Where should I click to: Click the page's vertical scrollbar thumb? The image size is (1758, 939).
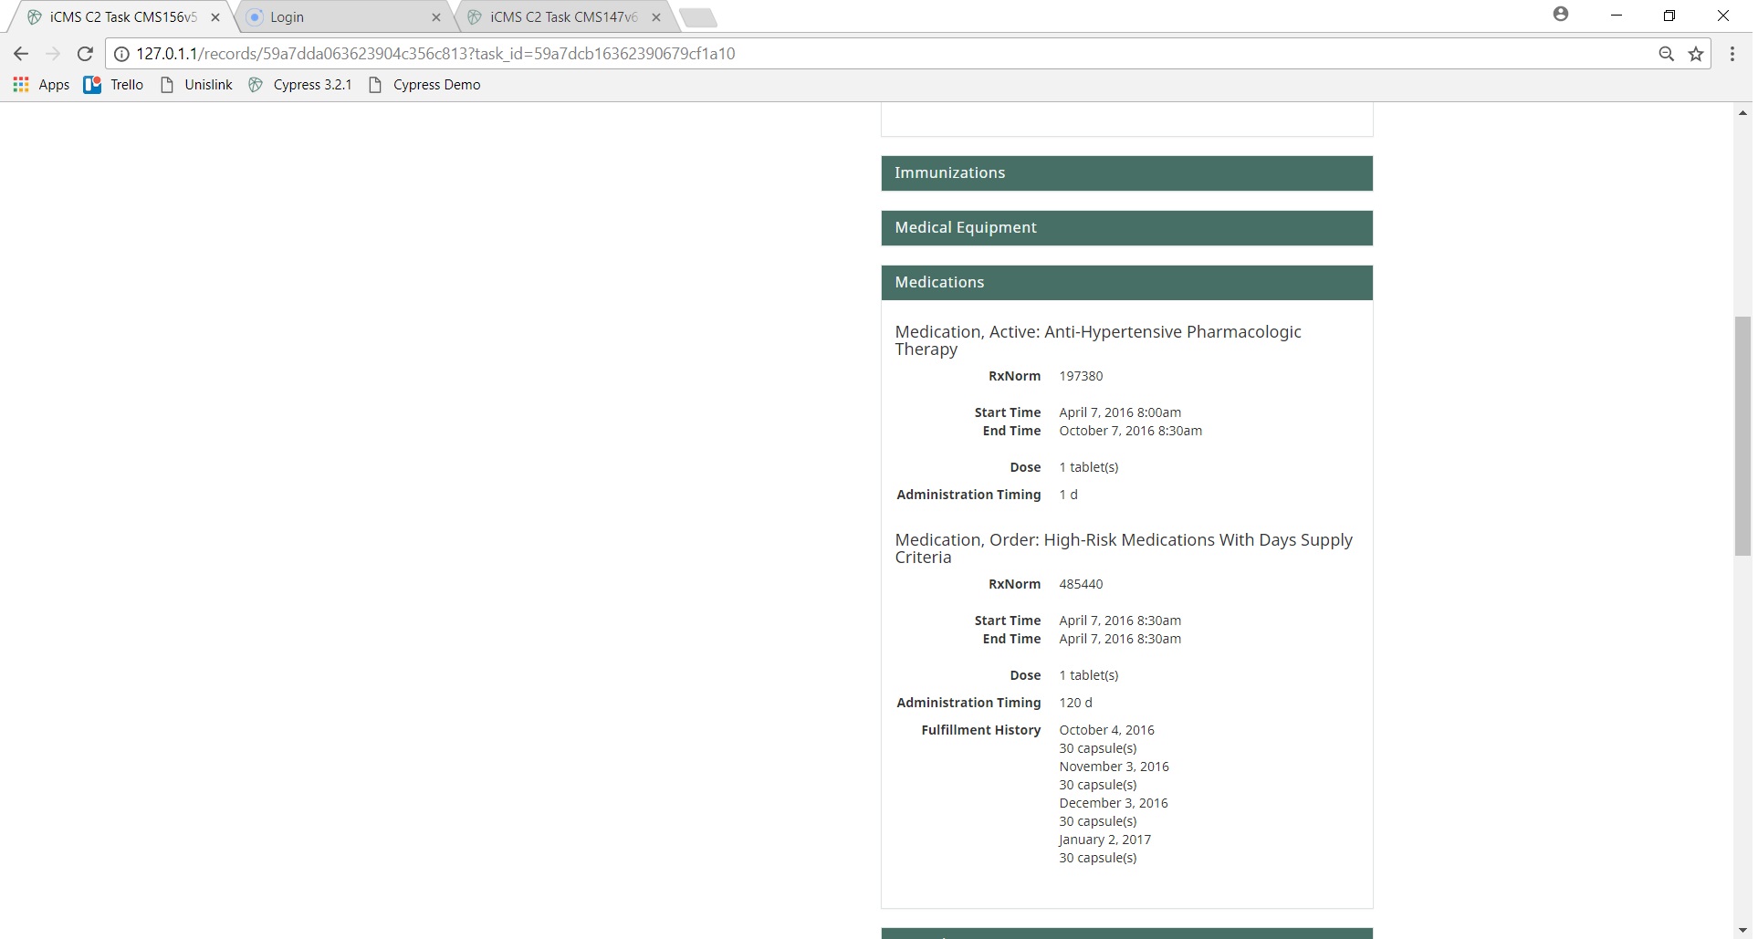tap(1742, 435)
